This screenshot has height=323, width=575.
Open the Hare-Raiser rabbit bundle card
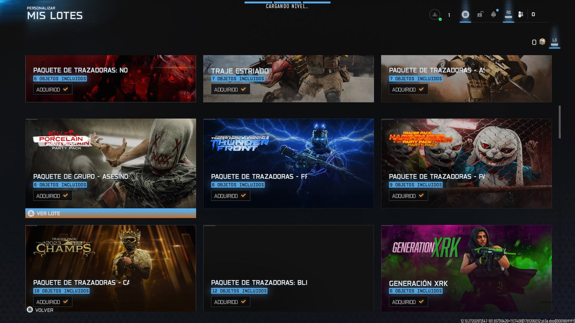click(x=466, y=163)
